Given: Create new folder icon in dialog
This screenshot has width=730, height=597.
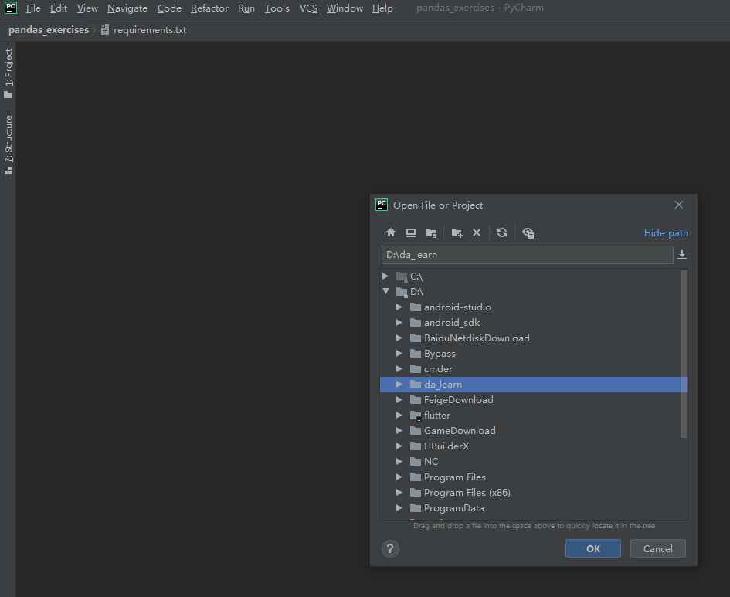Looking at the screenshot, I should point(457,232).
